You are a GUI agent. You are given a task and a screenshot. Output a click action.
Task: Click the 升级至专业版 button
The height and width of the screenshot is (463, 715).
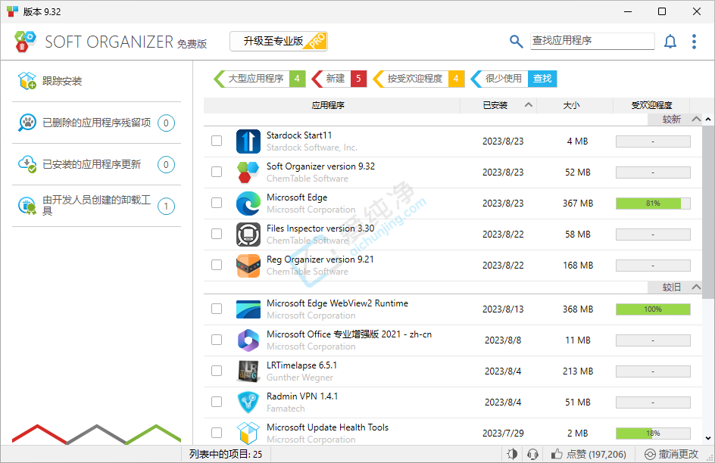click(x=279, y=41)
